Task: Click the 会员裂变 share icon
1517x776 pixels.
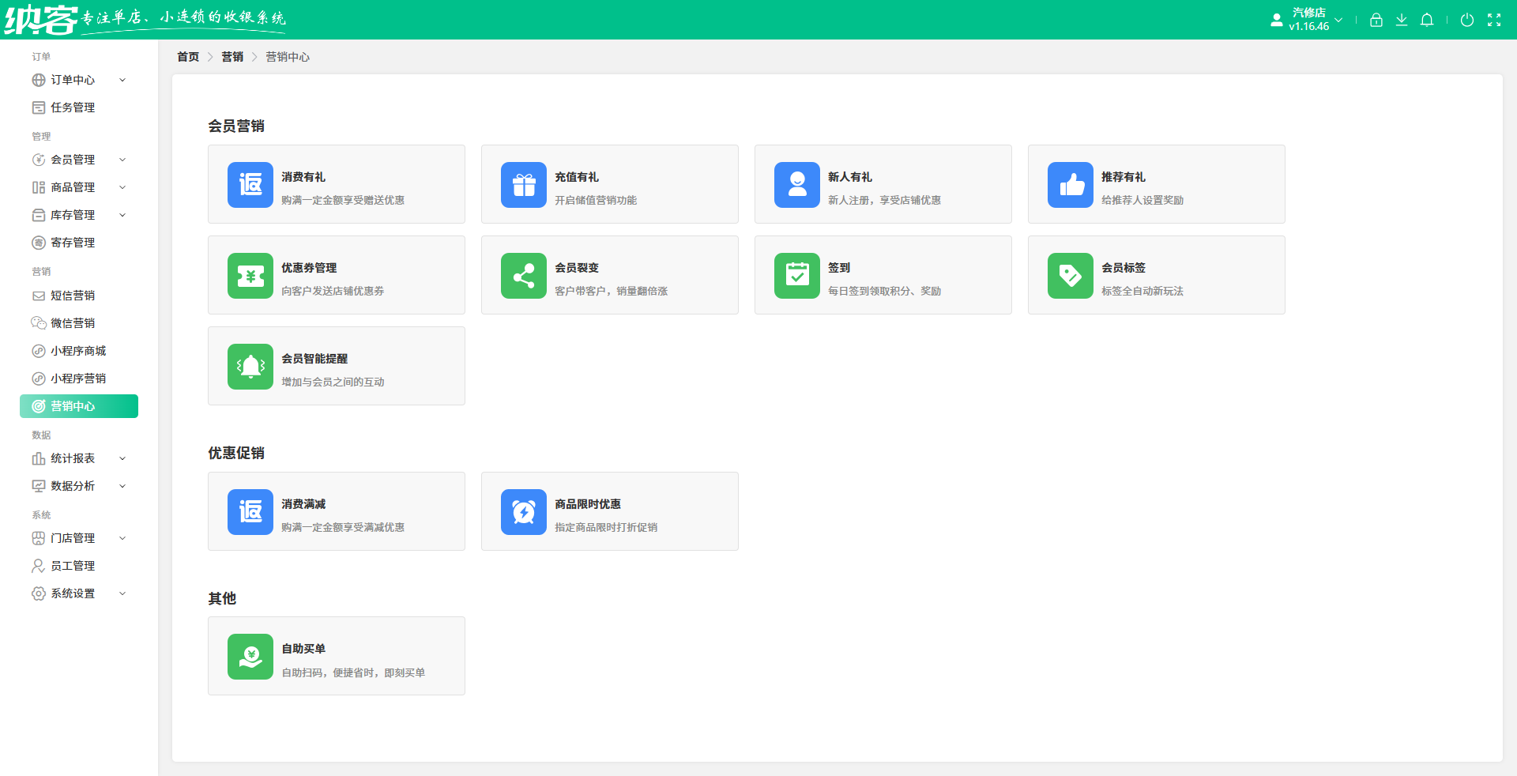Action: [524, 276]
